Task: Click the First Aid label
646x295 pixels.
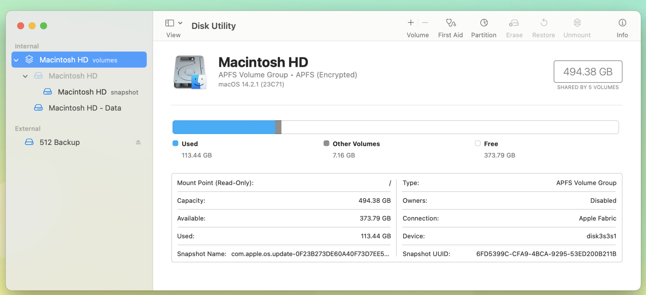Action: tap(451, 35)
